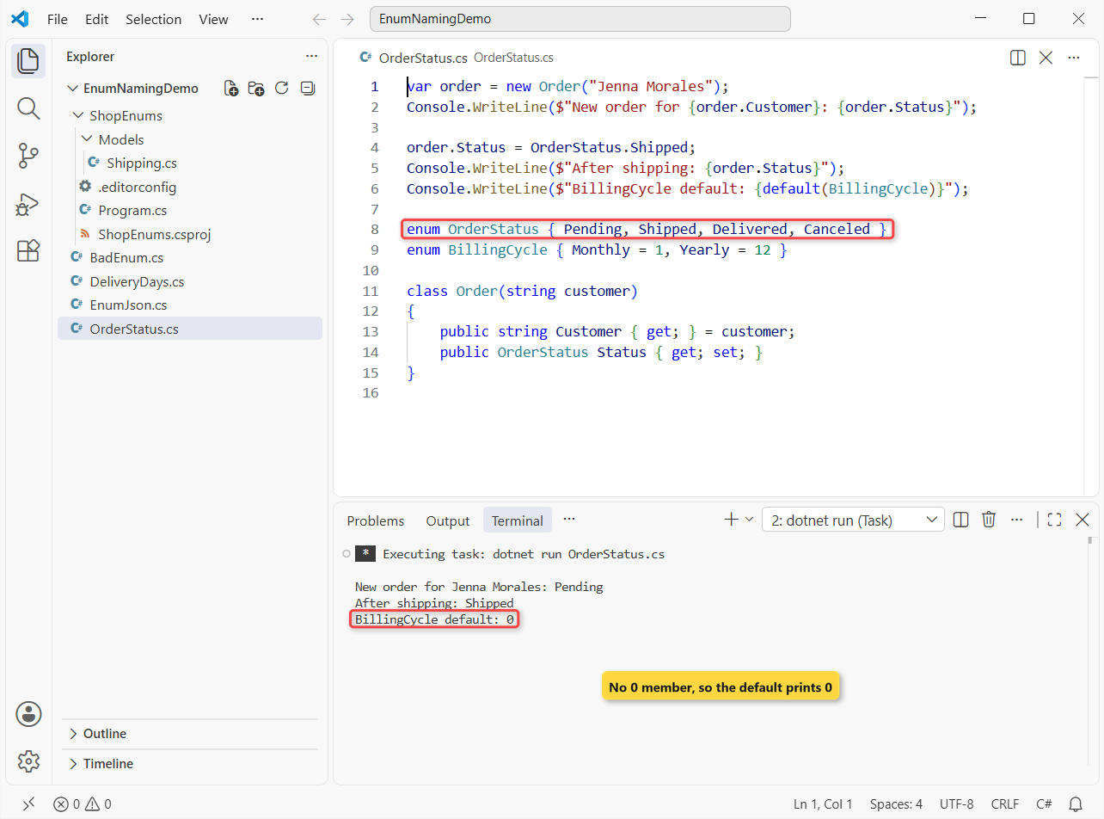The image size is (1104, 819).
Task: Open the notifications bell
Action: (x=1076, y=804)
